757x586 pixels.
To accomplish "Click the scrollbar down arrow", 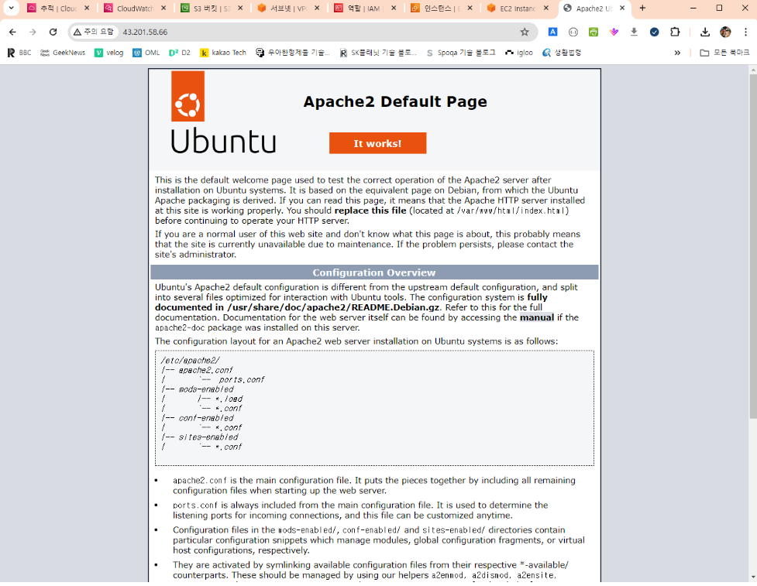I will click(x=753, y=577).
